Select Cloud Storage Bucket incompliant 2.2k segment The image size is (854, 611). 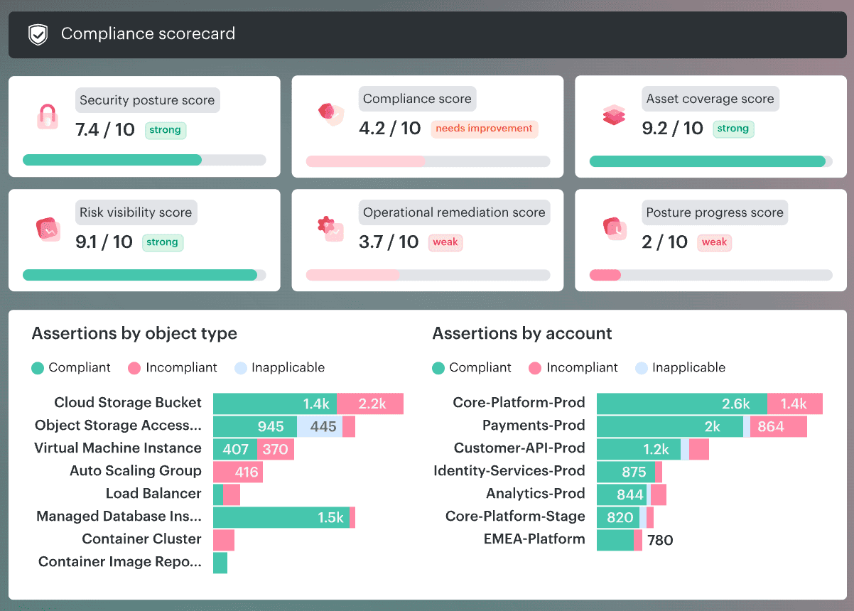click(370, 404)
